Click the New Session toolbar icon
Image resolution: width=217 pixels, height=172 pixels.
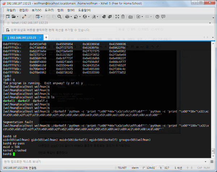tap(8, 17)
